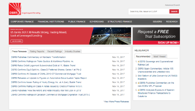Open Crédit Logement Subordinated Debt rating link

coord(43,66)
